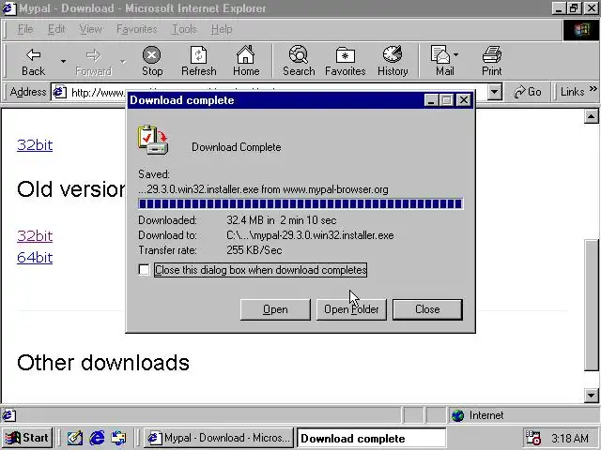
Task: Click the Forward arrow icon
Action: [93, 55]
